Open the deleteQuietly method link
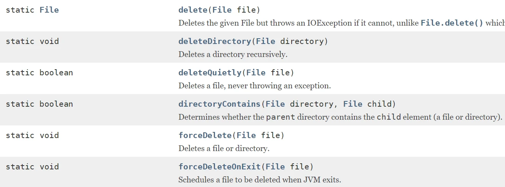 click(210, 73)
